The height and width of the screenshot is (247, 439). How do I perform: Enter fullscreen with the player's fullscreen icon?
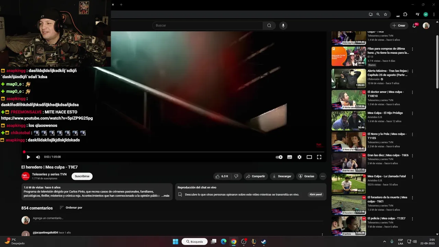319,157
